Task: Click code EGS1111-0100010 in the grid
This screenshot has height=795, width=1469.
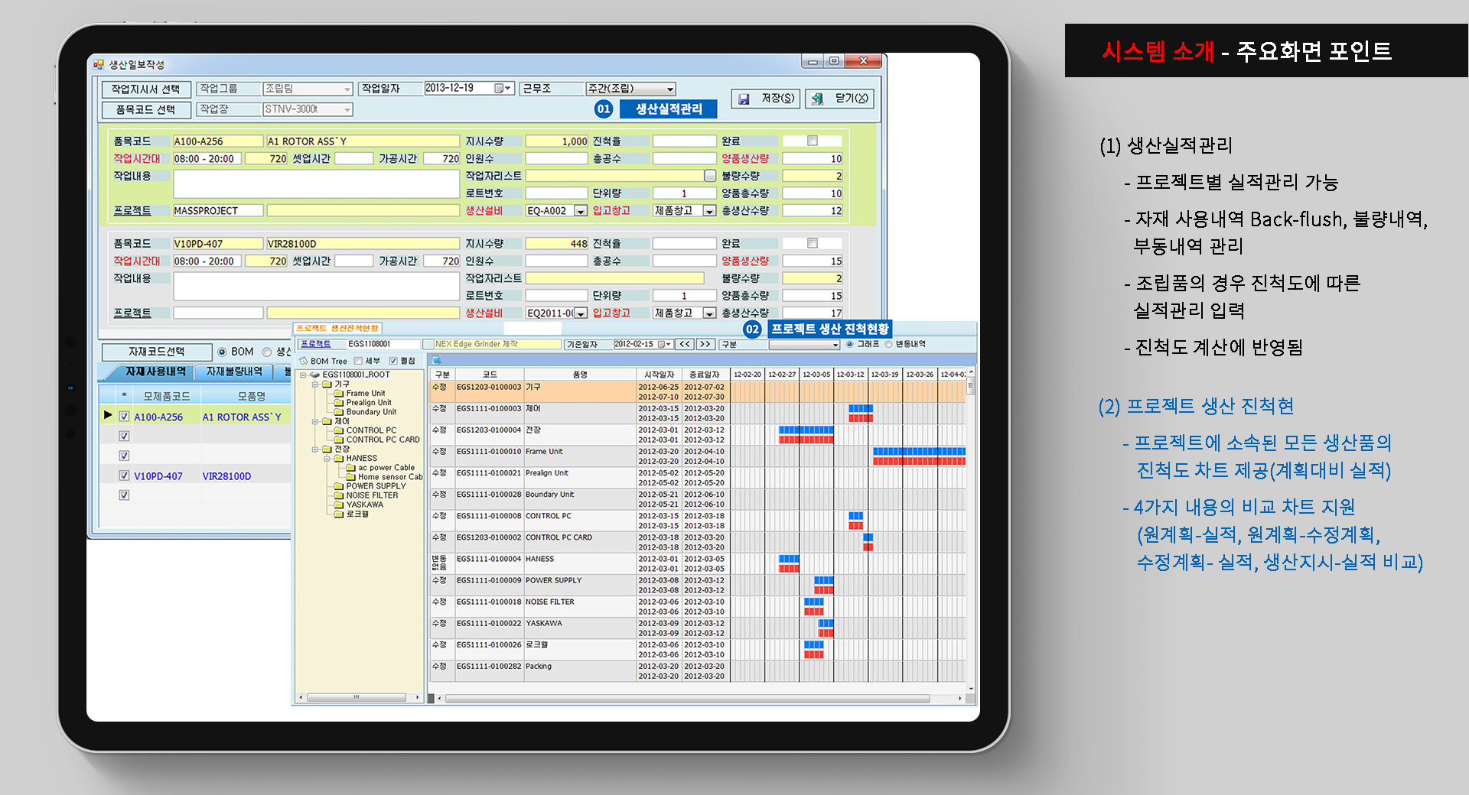Action: pos(489,452)
